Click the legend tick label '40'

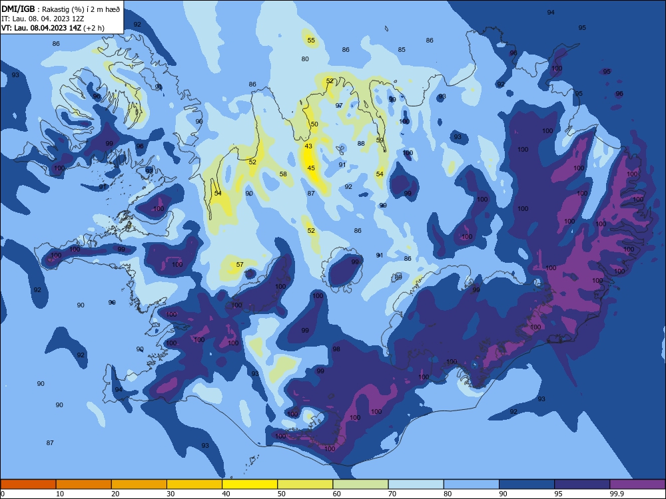click(226, 494)
